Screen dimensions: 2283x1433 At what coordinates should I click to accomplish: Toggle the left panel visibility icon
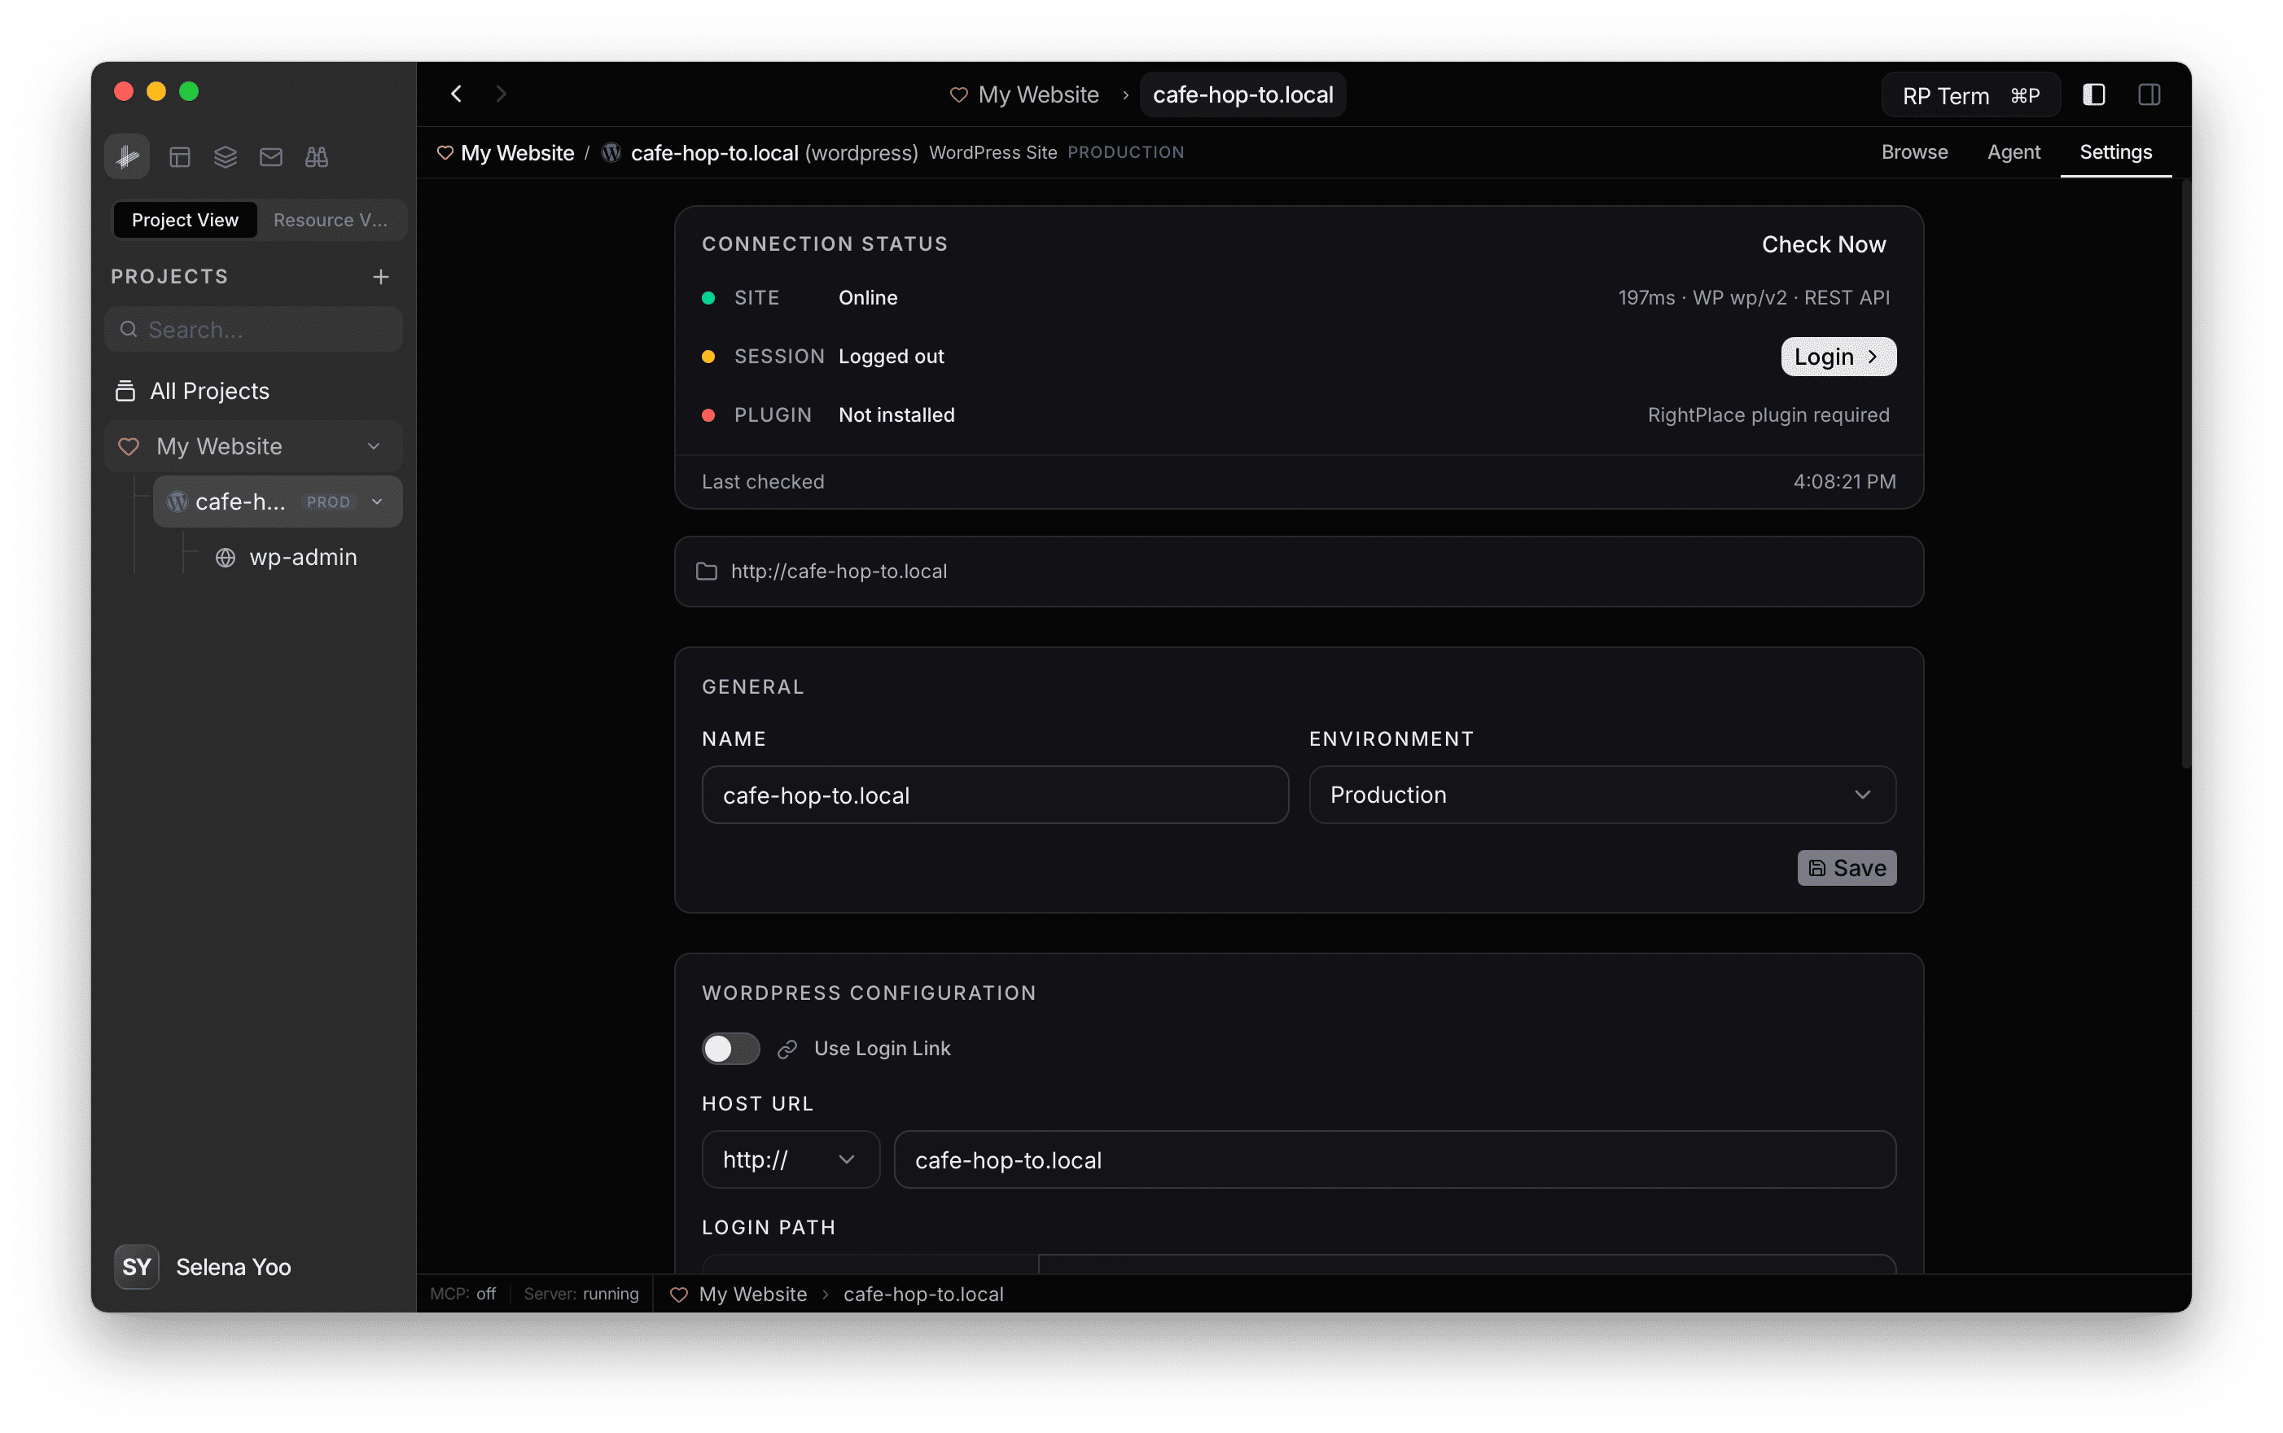tap(2093, 94)
